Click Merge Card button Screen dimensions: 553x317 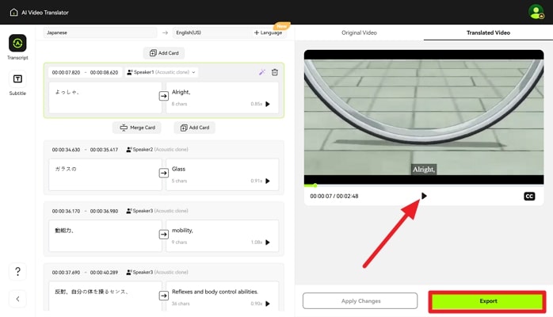[137, 128]
